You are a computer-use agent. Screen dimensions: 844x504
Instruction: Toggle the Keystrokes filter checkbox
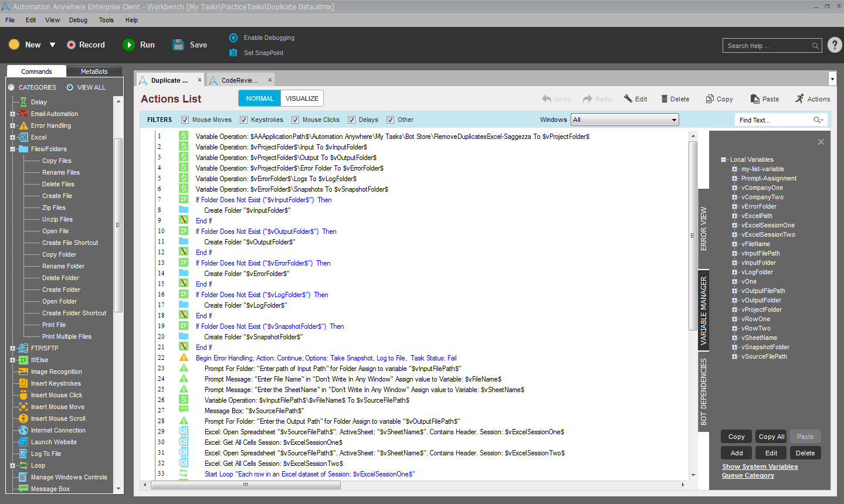coord(243,120)
